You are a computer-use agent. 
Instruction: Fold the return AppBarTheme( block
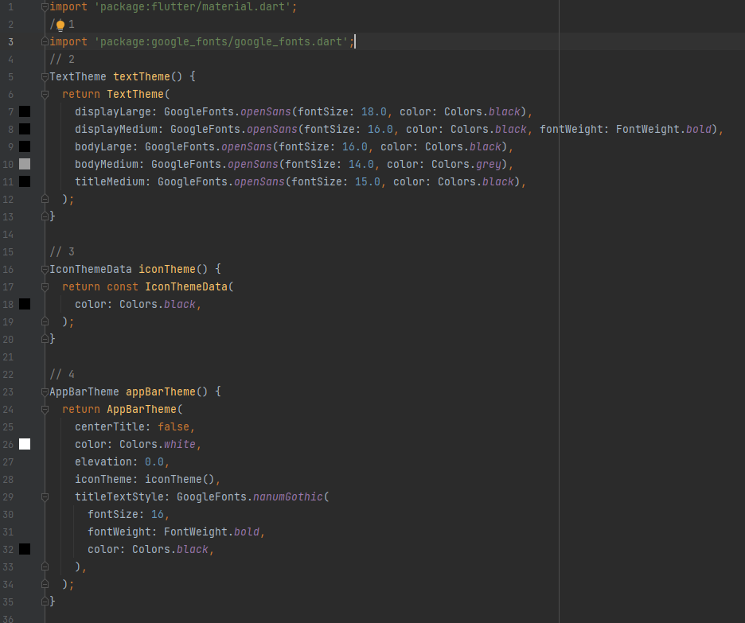[x=45, y=409]
